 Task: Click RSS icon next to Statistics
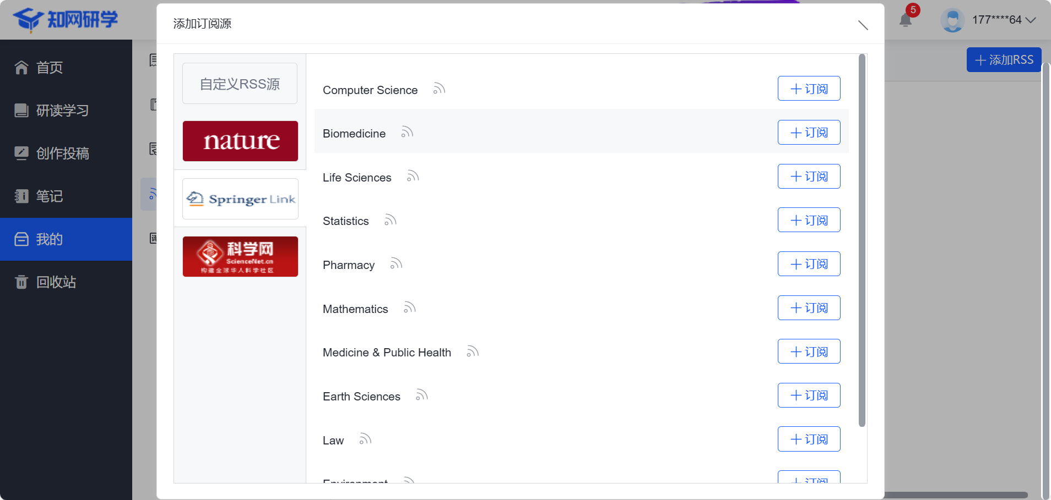pyautogui.click(x=391, y=221)
